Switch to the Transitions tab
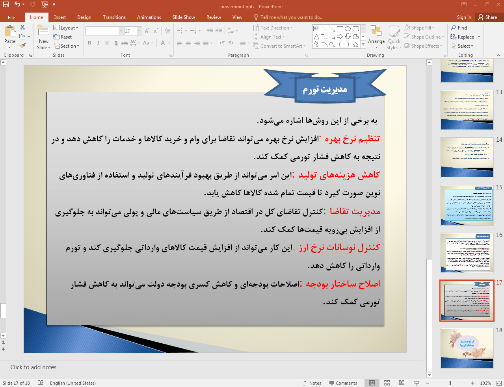Image resolution: width=504 pixels, height=387 pixels. click(x=114, y=17)
